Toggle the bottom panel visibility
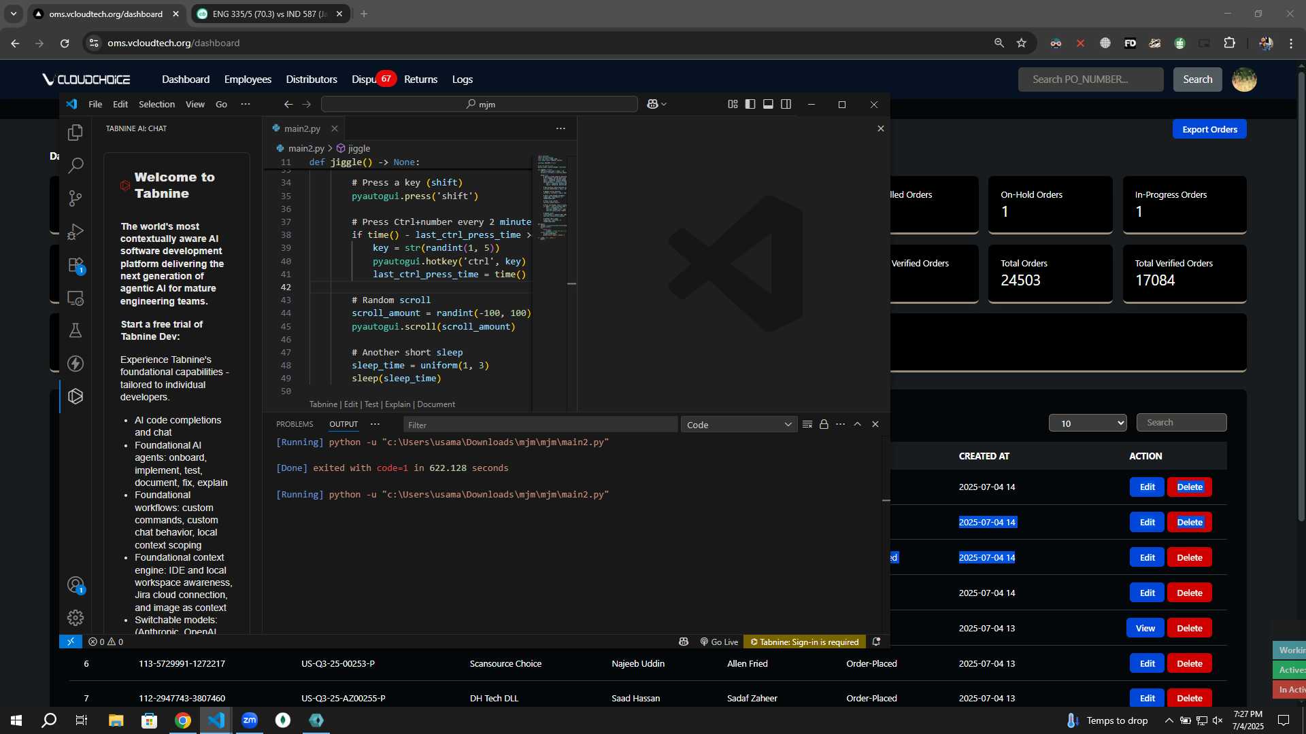Viewport: 1306px width, 734px height. tap(768, 104)
